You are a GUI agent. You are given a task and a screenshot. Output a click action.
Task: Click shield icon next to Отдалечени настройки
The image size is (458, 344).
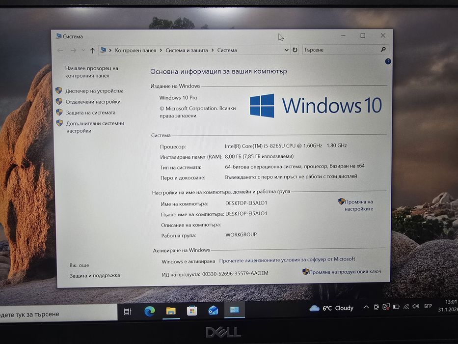[59, 101]
